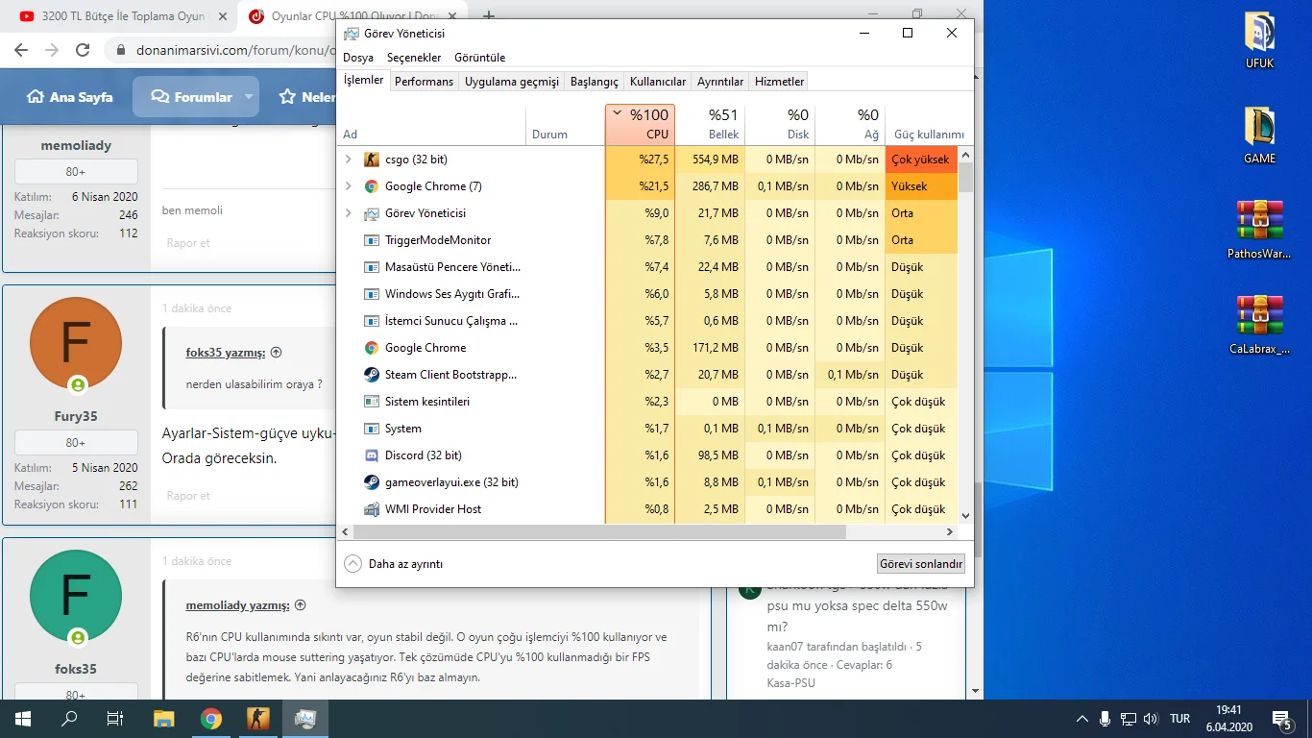
Task: Open taskbar search magnifier
Action: [69, 719]
